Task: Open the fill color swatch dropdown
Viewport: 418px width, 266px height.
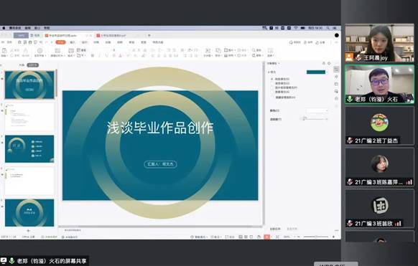Action: click(317, 72)
